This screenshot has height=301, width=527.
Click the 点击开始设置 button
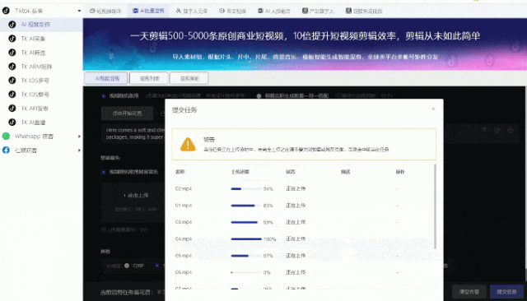pos(127,113)
